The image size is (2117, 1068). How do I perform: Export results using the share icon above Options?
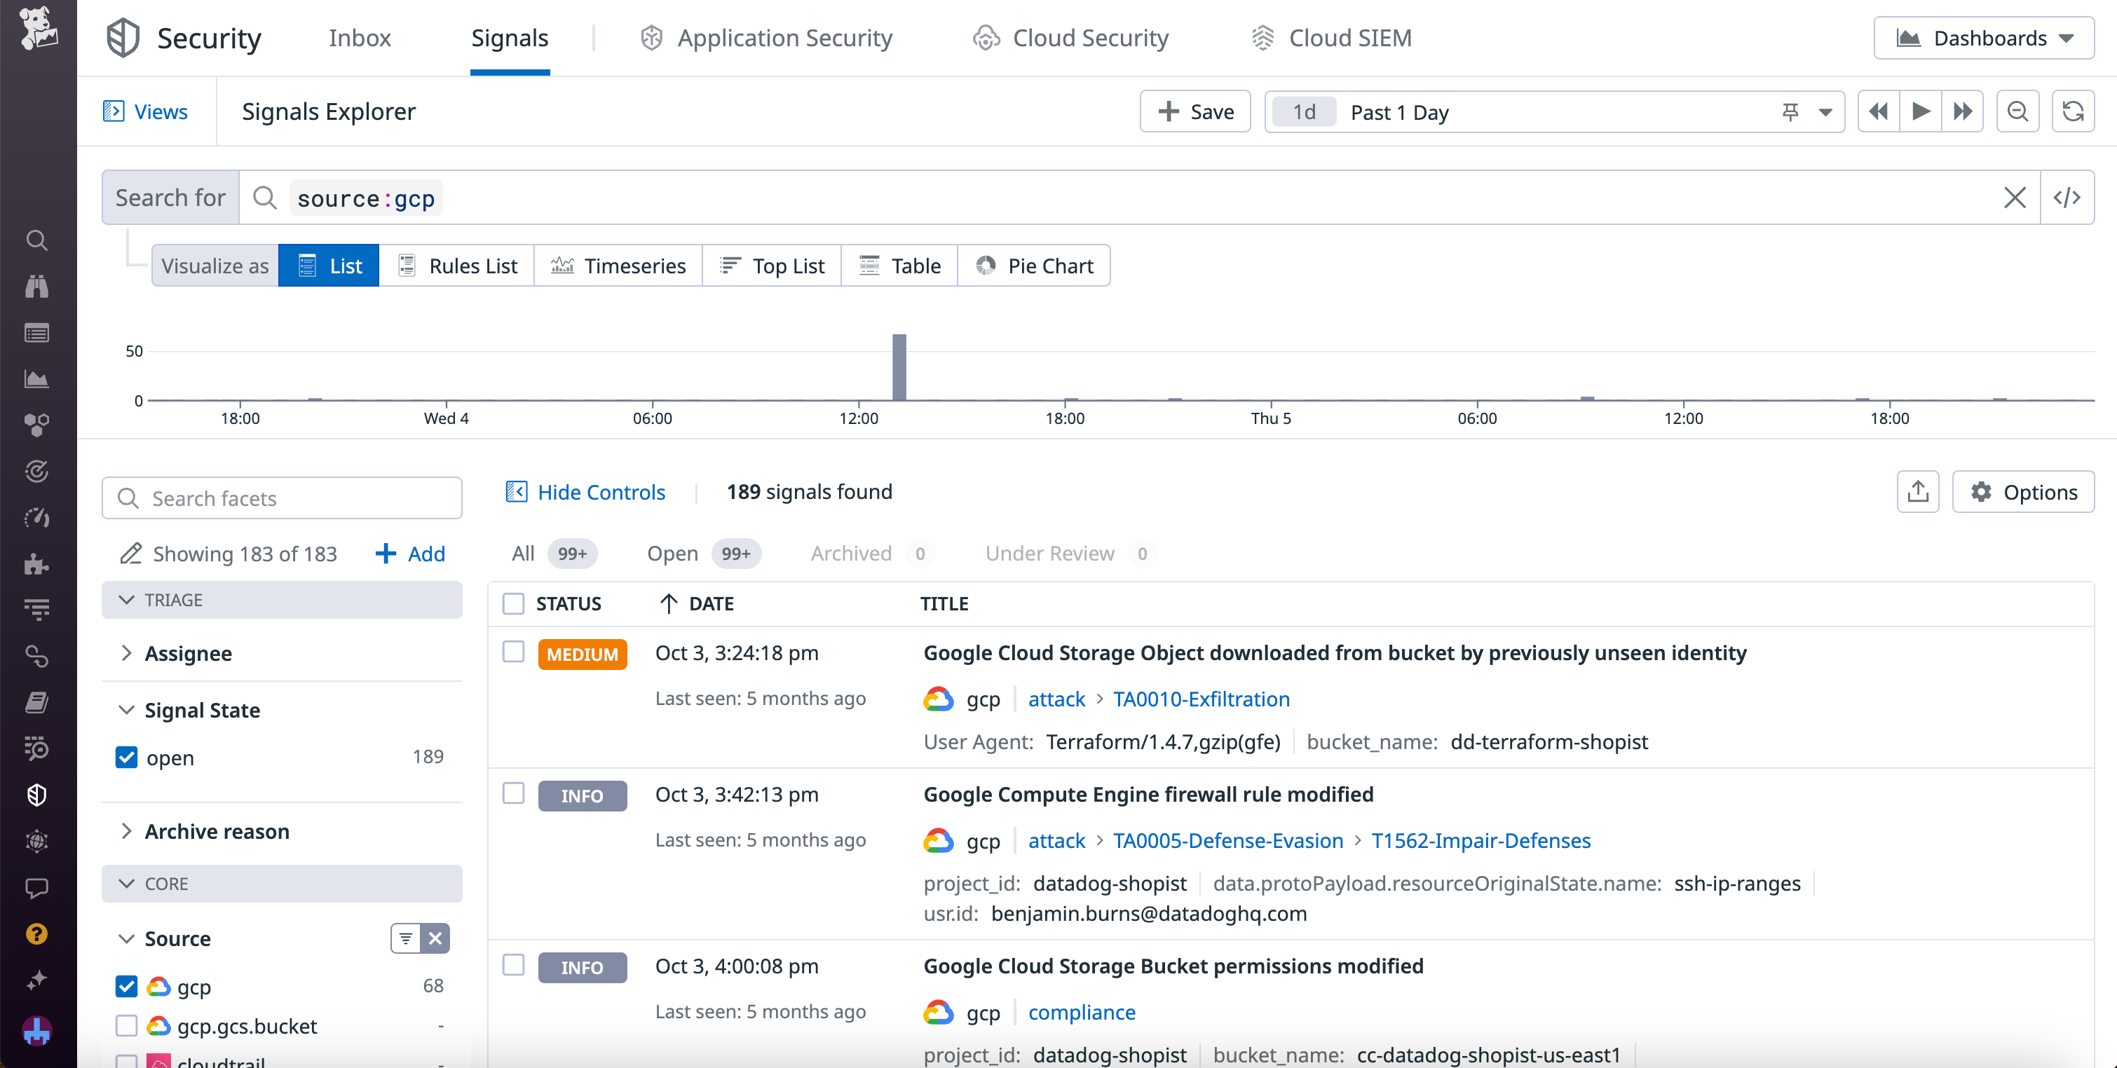pyautogui.click(x=1918, y=491)
